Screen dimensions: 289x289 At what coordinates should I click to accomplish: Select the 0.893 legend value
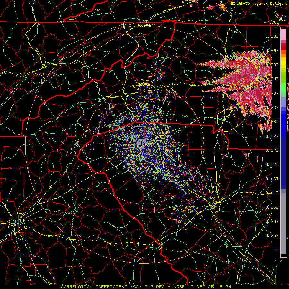coord(272,65)
